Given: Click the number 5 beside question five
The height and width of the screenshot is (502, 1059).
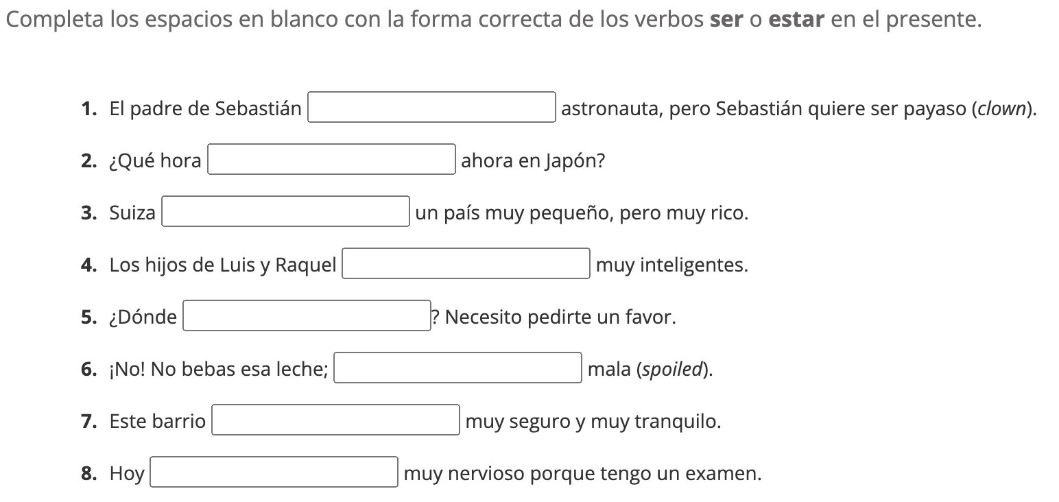Looking at the screenshot, I should 88,316.
